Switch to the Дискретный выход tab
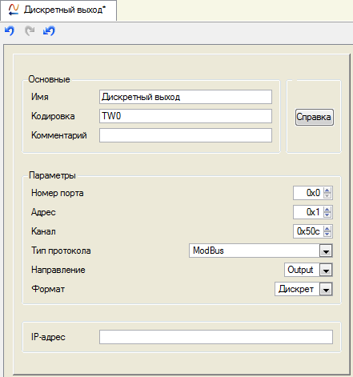Screen dimensions: 353x377 pos(58,10)
